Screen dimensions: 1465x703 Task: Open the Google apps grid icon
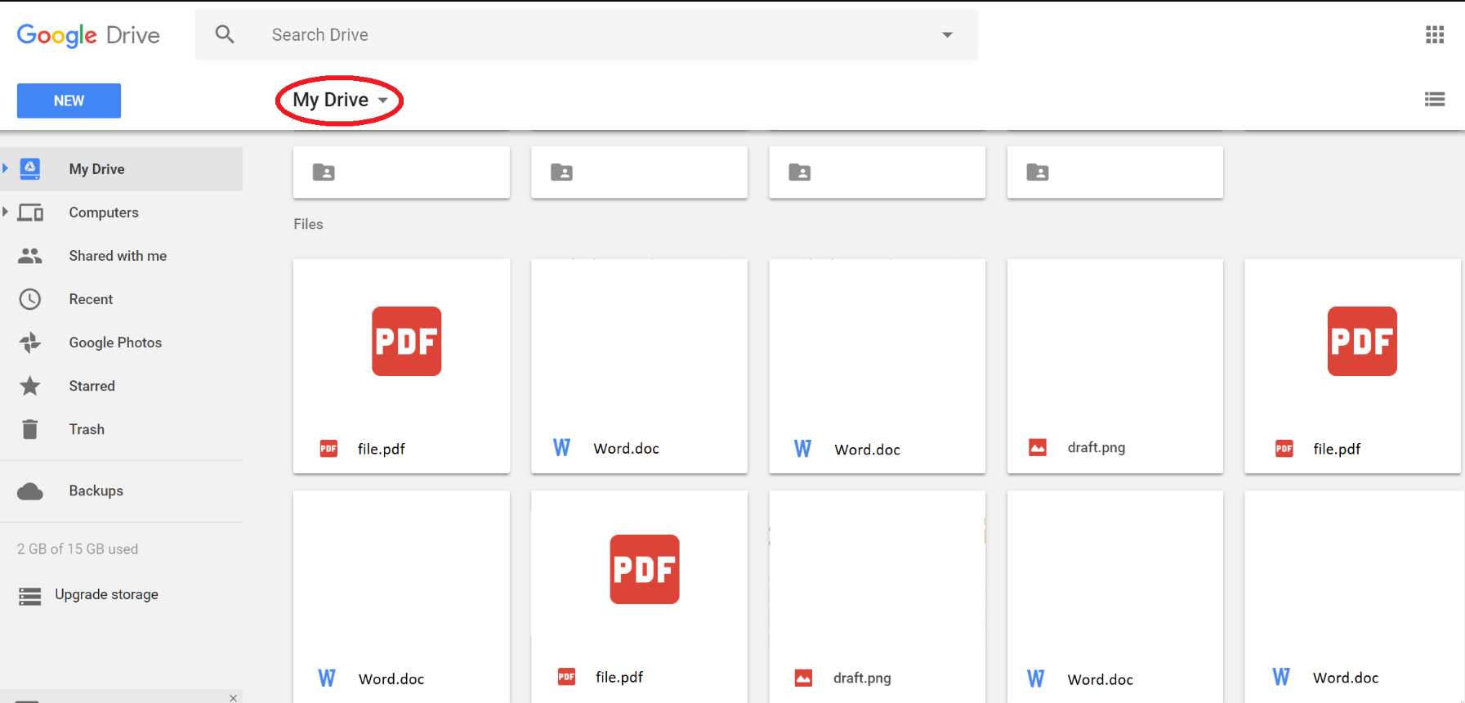click(x=1434, y=34)
